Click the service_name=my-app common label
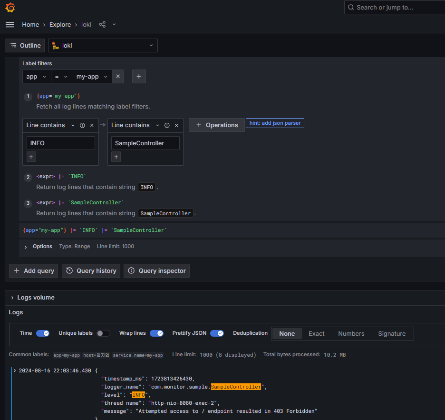445x420 pixels. point(138,355)
